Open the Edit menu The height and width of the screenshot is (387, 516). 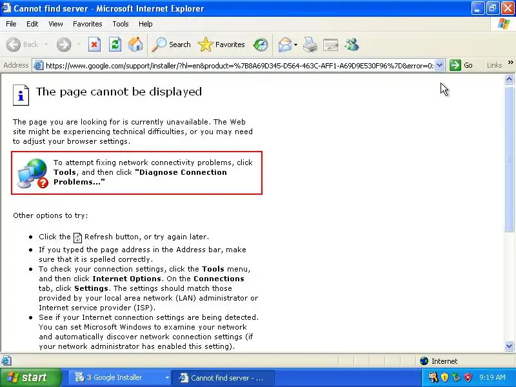tap(32, 24)
